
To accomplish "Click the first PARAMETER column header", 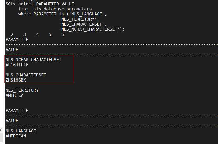I will tap(17, 39).
